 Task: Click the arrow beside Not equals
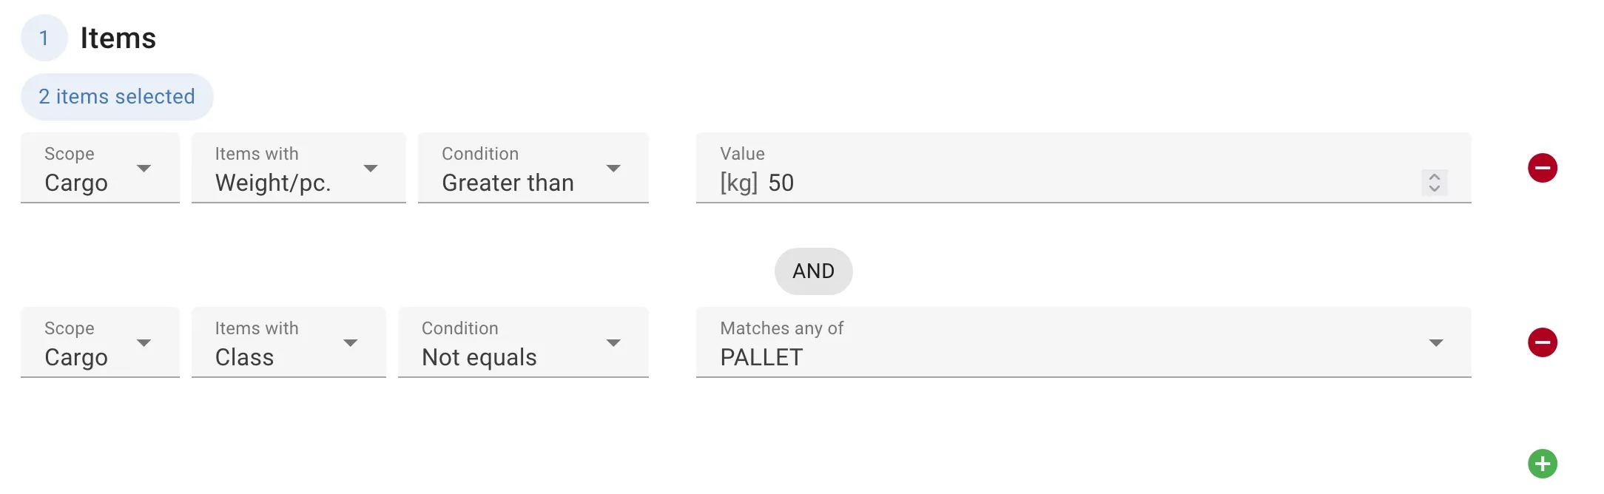pyautogui.click(x=613, y=342)
